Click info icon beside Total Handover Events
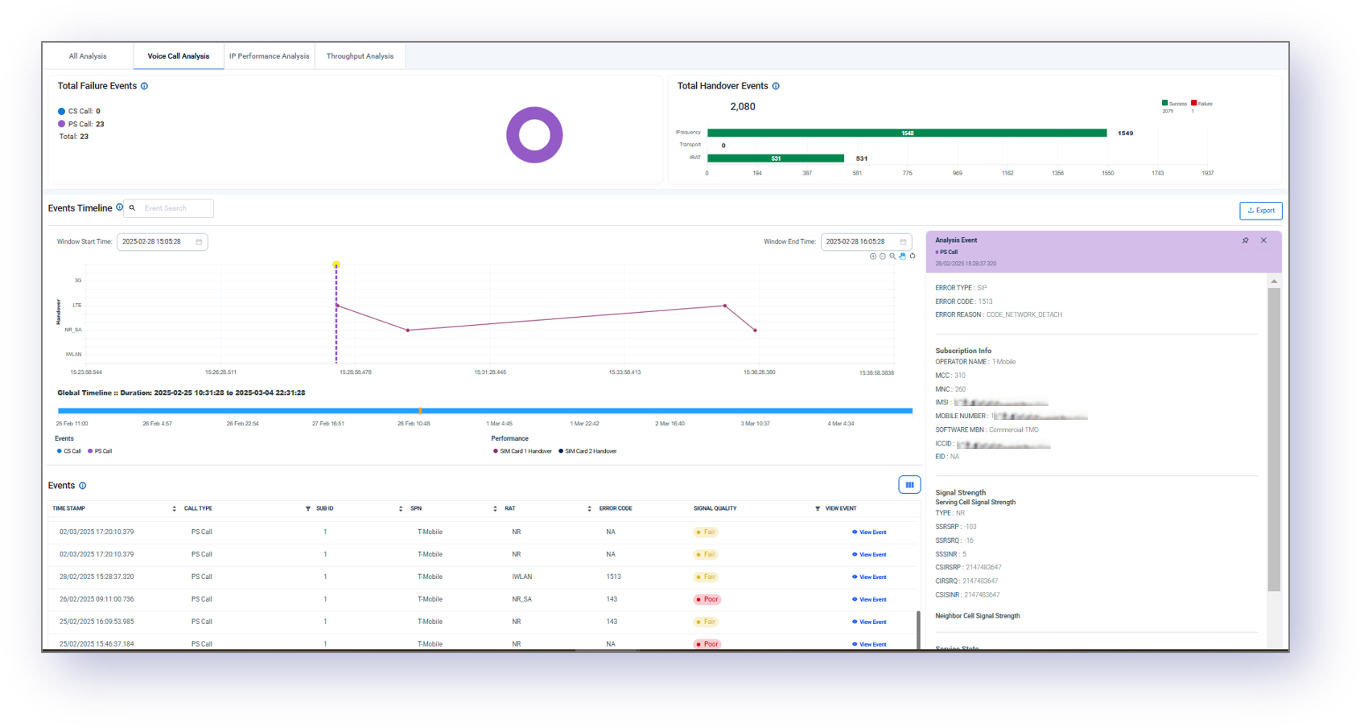The height and width of the screenshot is (727, 1364). tap(776, 86)
